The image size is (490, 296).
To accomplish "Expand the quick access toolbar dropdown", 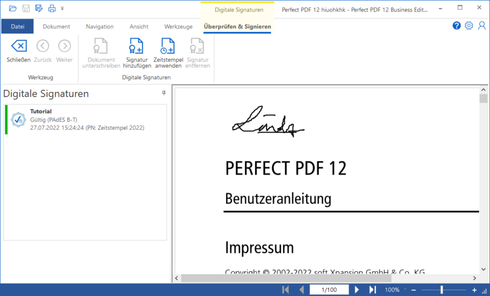I will (62, 8).
